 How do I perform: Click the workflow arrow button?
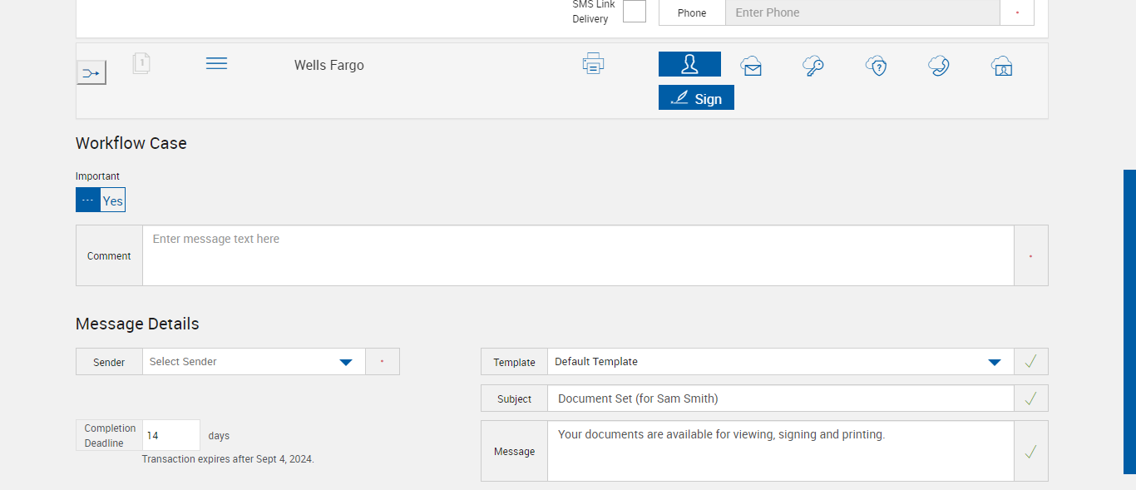[x=91, y=73]
